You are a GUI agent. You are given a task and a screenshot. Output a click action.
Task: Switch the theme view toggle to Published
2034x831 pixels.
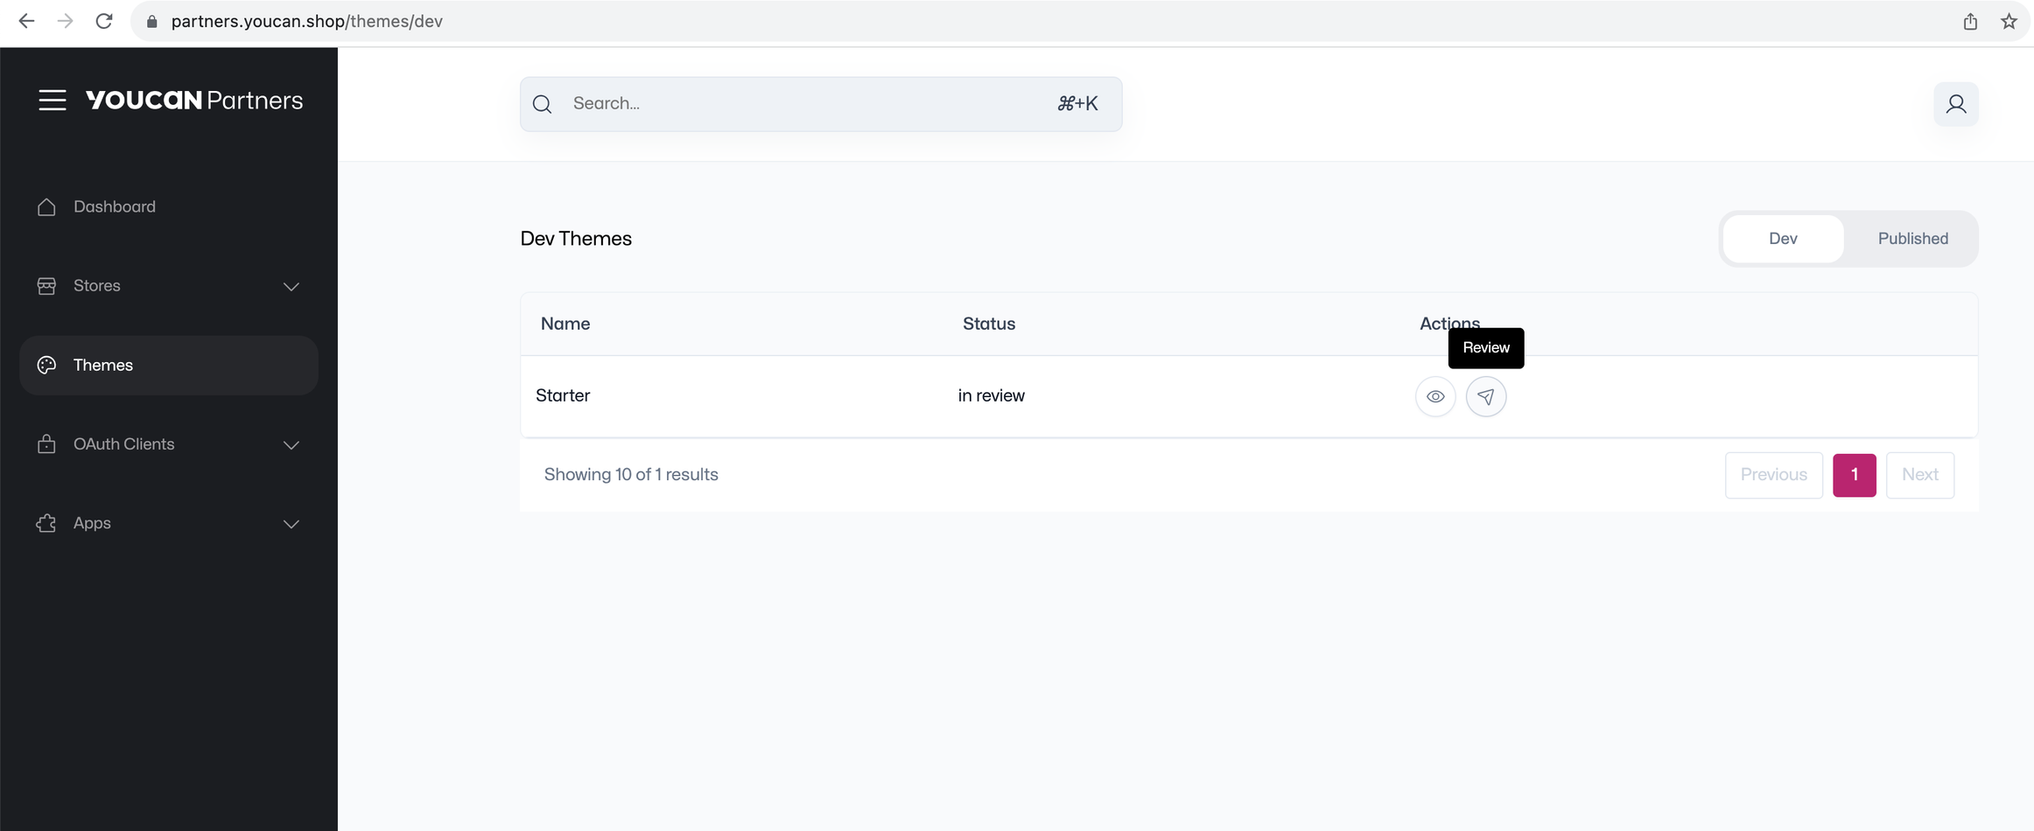click(1912, 238)
